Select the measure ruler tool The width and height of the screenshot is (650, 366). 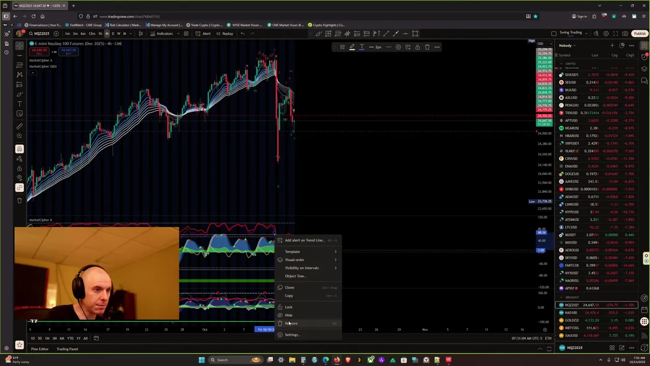tap(19, 126)
